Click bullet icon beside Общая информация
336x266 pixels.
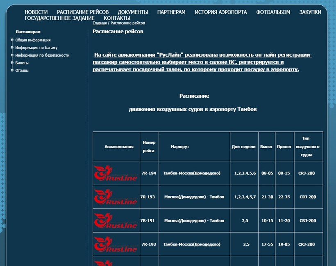[12, 40]
